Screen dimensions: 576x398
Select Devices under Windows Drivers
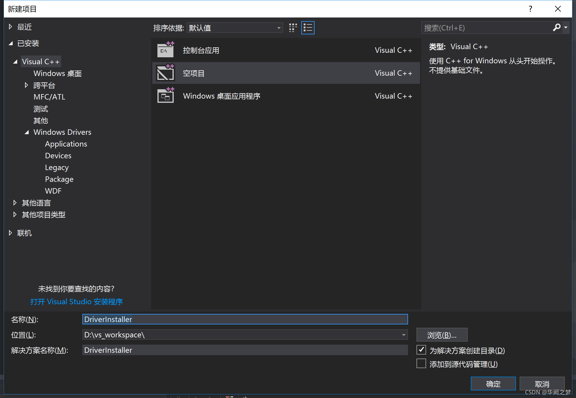tap(58, 156)
